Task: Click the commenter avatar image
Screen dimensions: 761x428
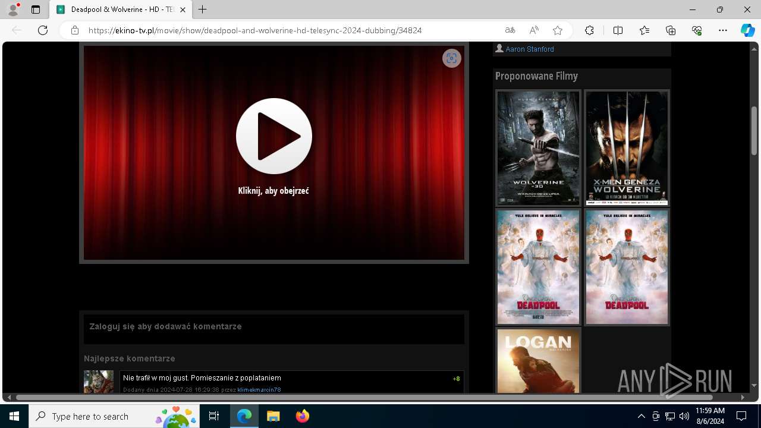Action: (99, 382)
